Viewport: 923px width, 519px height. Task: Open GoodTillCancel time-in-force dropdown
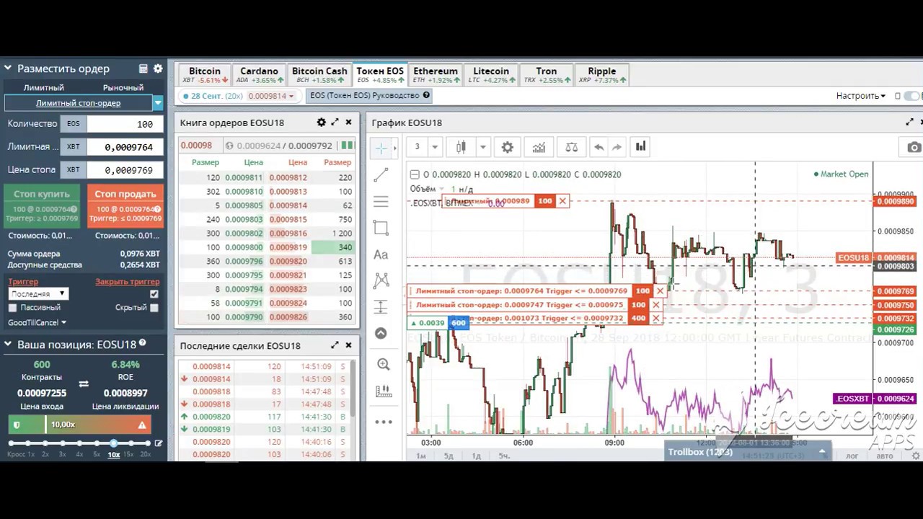click(x=37, y=322)
